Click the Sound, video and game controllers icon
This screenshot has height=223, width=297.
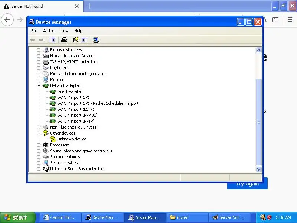pos(45,151)
